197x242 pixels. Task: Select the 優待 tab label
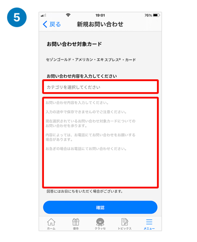click(76, 229)
